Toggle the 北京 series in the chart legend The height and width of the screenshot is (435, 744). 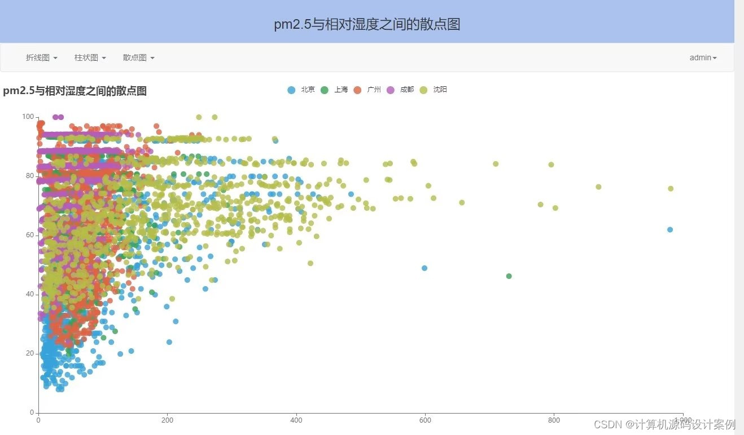[308, 90]
